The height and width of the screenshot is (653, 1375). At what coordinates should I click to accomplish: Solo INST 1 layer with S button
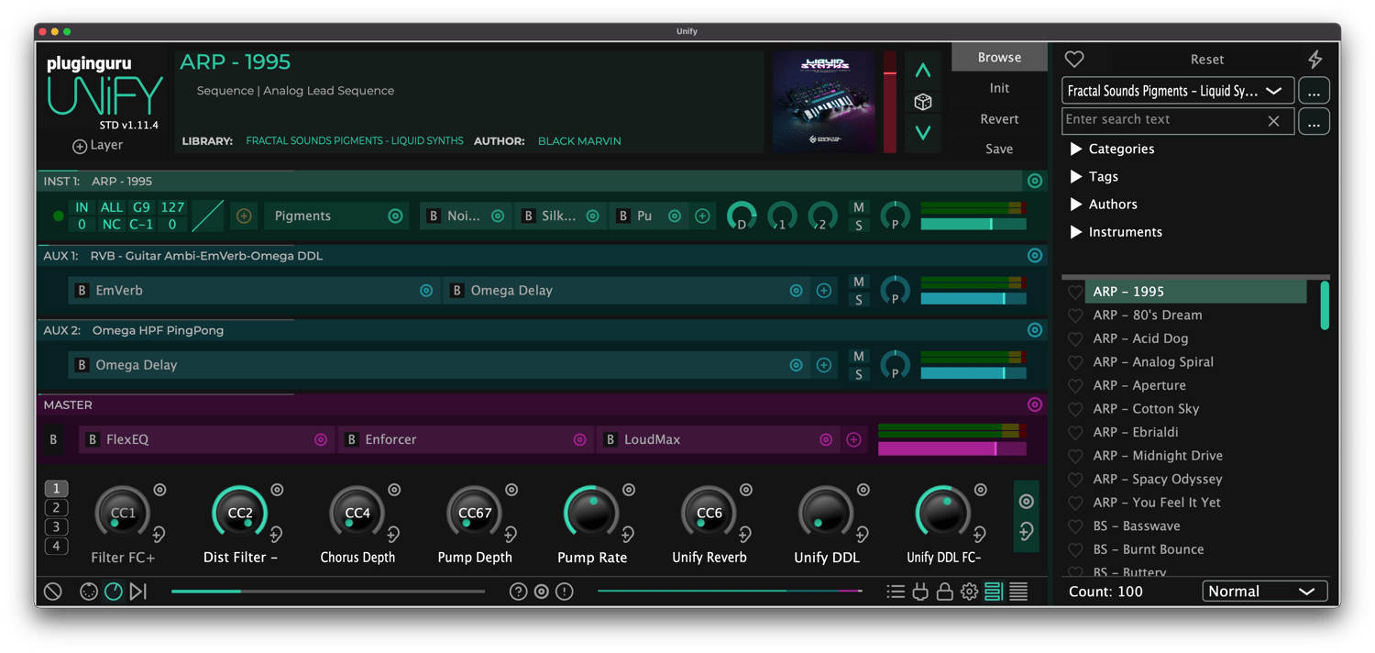point(858,226)
